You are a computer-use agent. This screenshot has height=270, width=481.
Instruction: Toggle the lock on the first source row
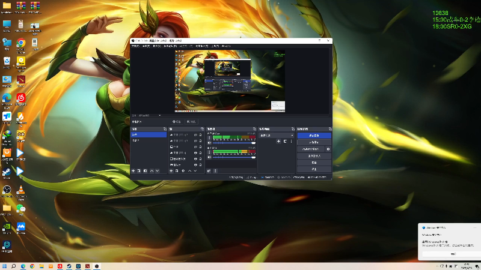pyautogui.click(x=200, y=134)
